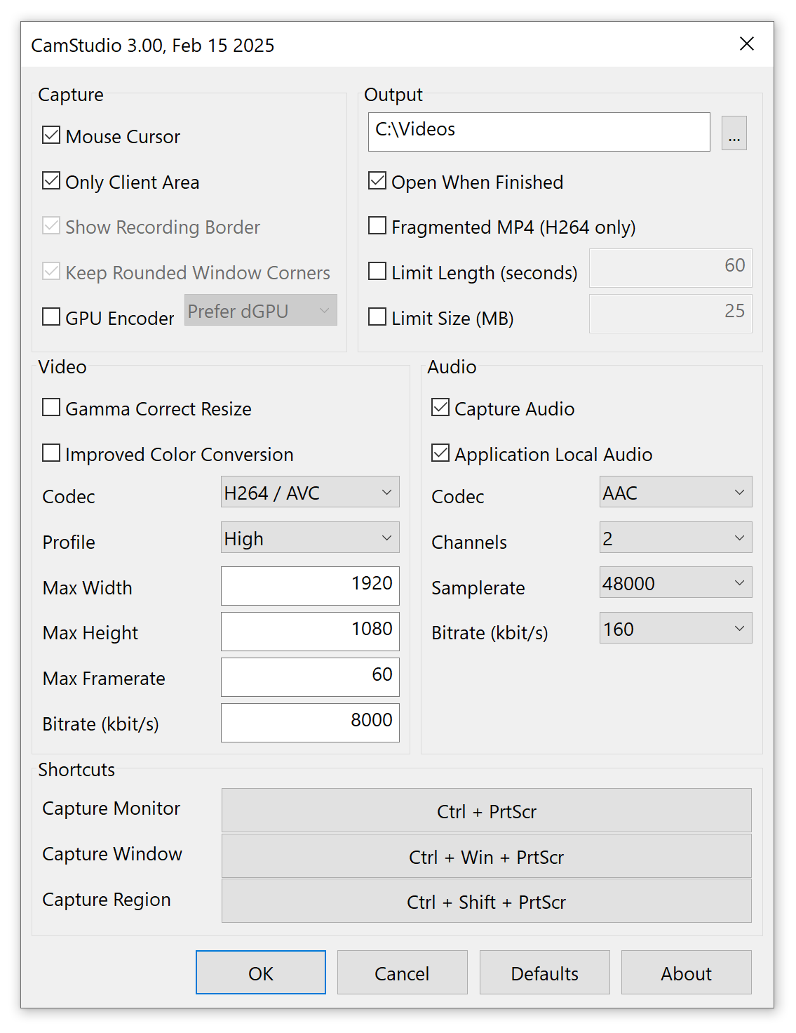This screenshot has height=1033, width=796.
Task: Click the browse button next to output folder
Action: tap(734, 133)
